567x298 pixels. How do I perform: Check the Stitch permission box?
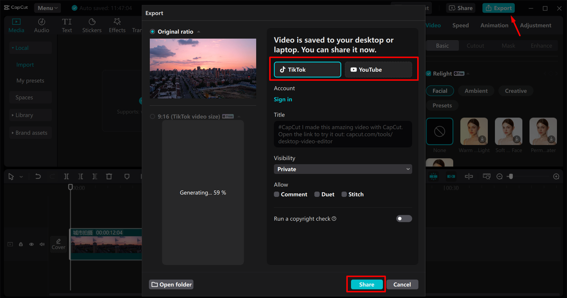(344, 194)
